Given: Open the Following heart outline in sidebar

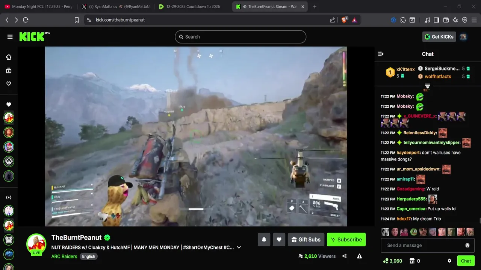Looking at the screenshot, I should [9, 84].
